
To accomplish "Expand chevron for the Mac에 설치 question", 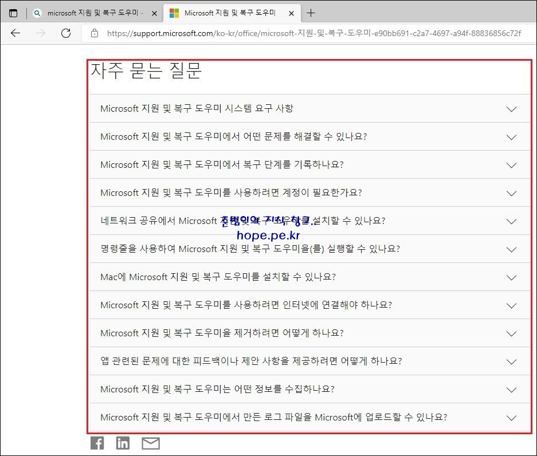I will point(511,278).
